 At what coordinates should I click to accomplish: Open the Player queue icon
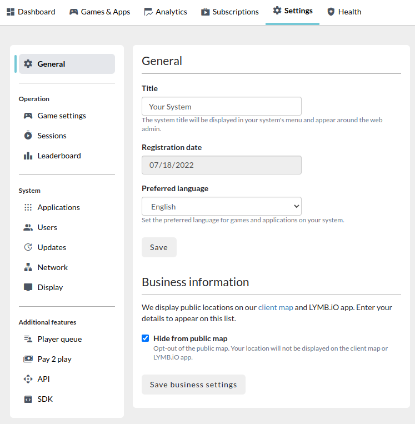pos(28,339)
